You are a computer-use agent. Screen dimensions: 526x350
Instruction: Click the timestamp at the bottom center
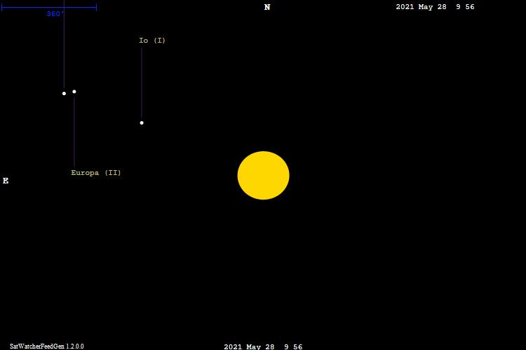pos(263,346)
